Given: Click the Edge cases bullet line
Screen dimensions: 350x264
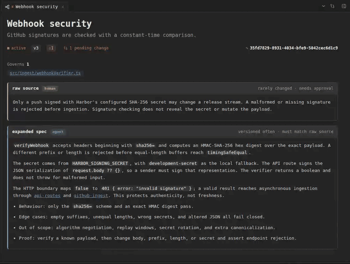Looking at the screenshot, I should (x=142, y=217).
